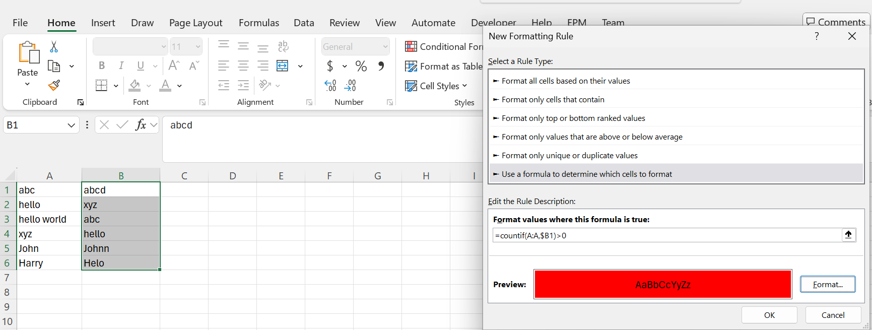Increase font size icon
The height and width of the screenshot is (330, 872).
[x=174, y=65]
